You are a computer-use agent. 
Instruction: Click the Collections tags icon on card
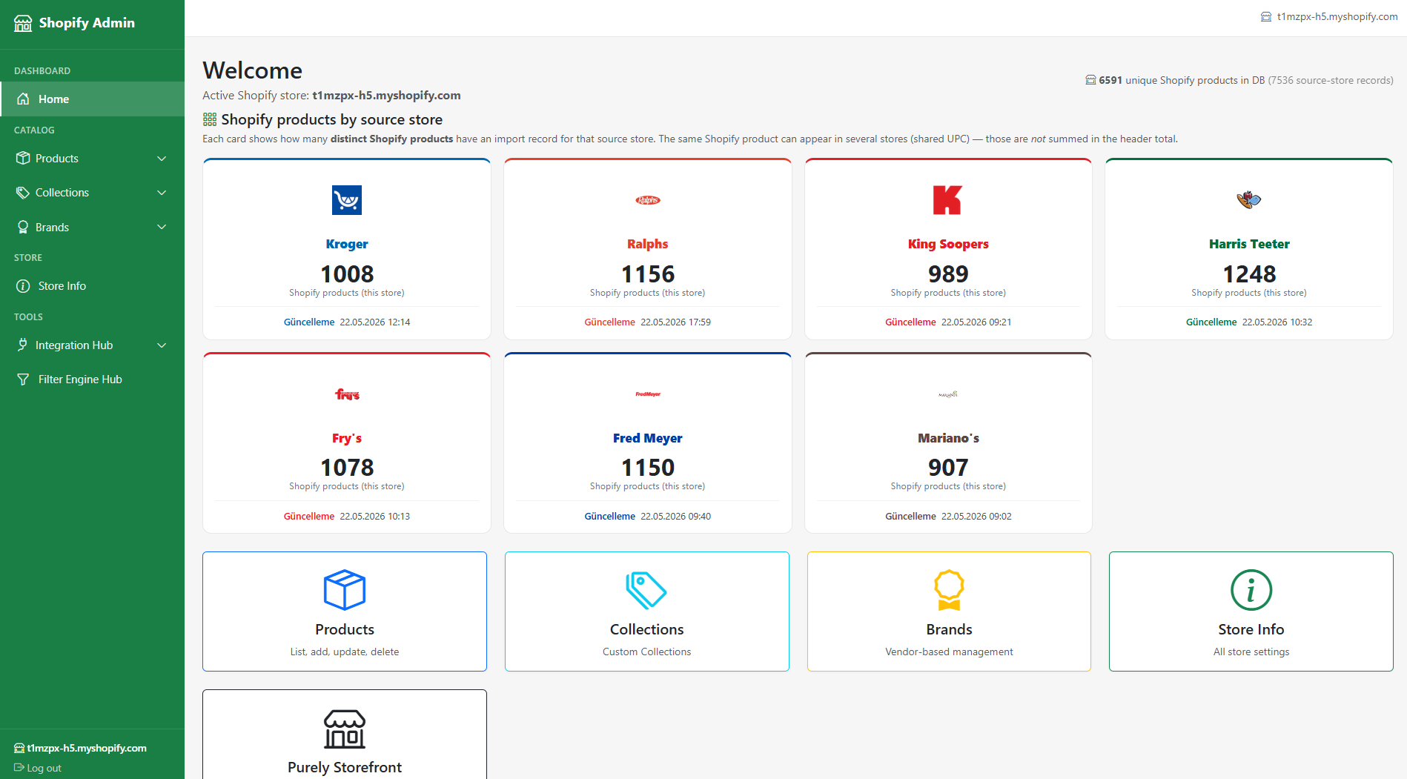tap(646, 590)
